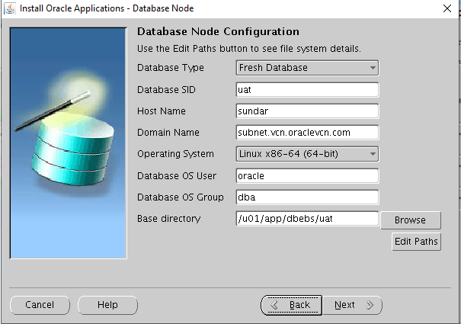The height and width of the screenshot is (324, 461).
Task: Open the Operating System dropdown
Action: [x=307, y=154]
